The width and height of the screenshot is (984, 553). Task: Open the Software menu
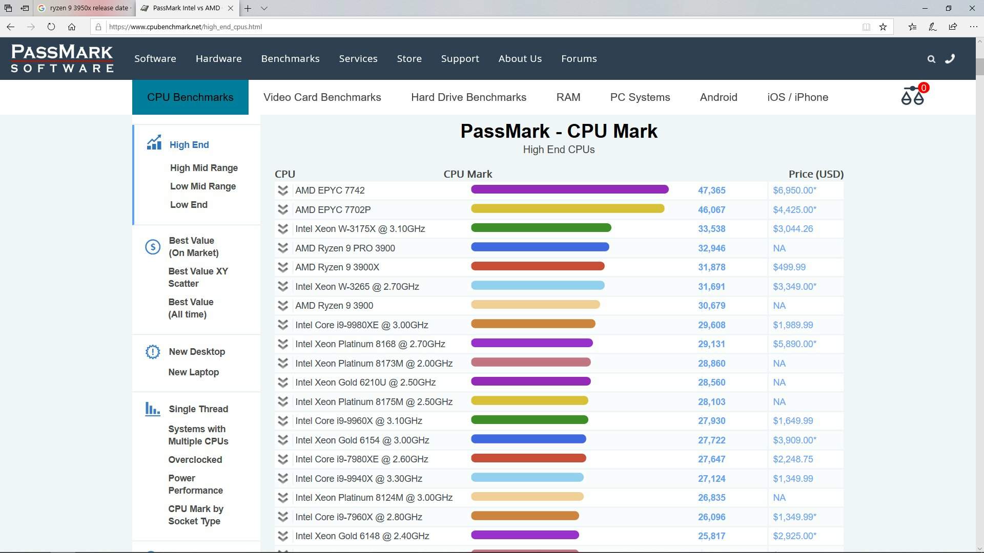[155, 59]
